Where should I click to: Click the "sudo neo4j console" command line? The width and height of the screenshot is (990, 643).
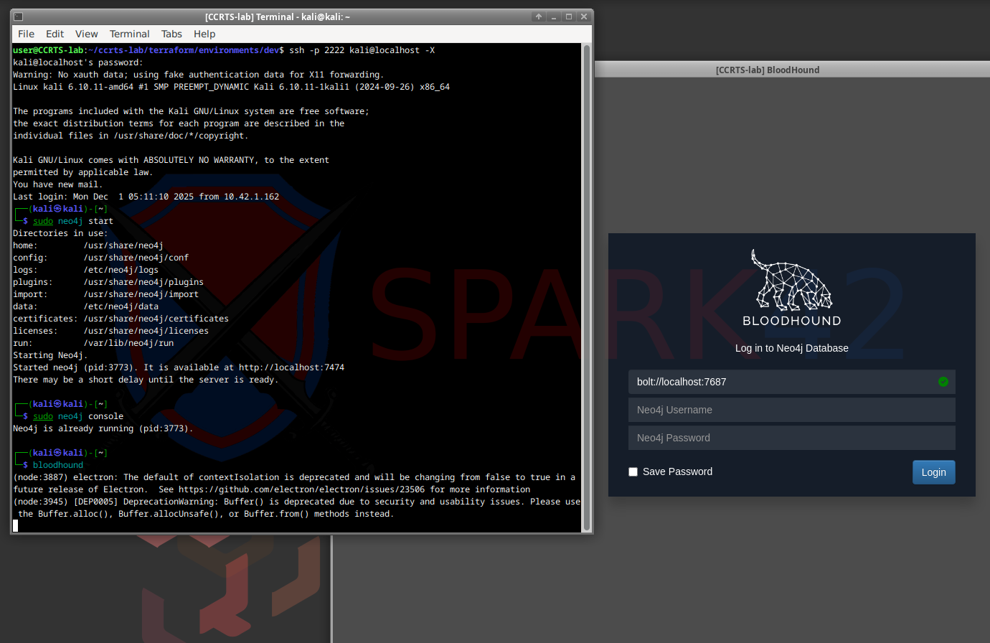point(78,416)
